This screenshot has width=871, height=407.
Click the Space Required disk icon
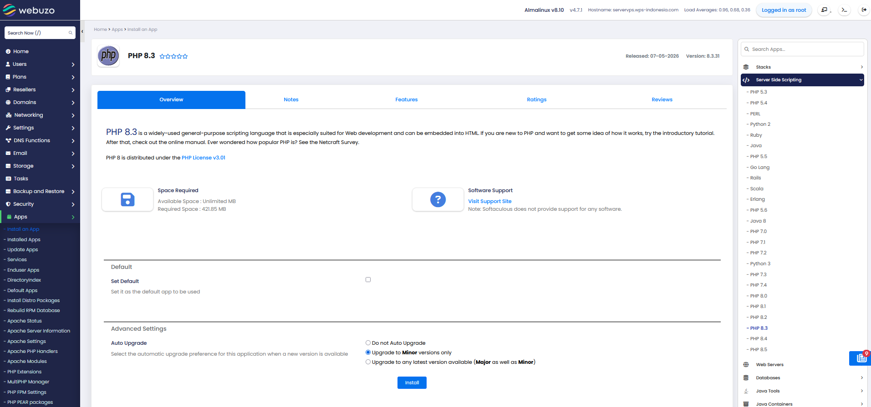[x=127, y=199]
